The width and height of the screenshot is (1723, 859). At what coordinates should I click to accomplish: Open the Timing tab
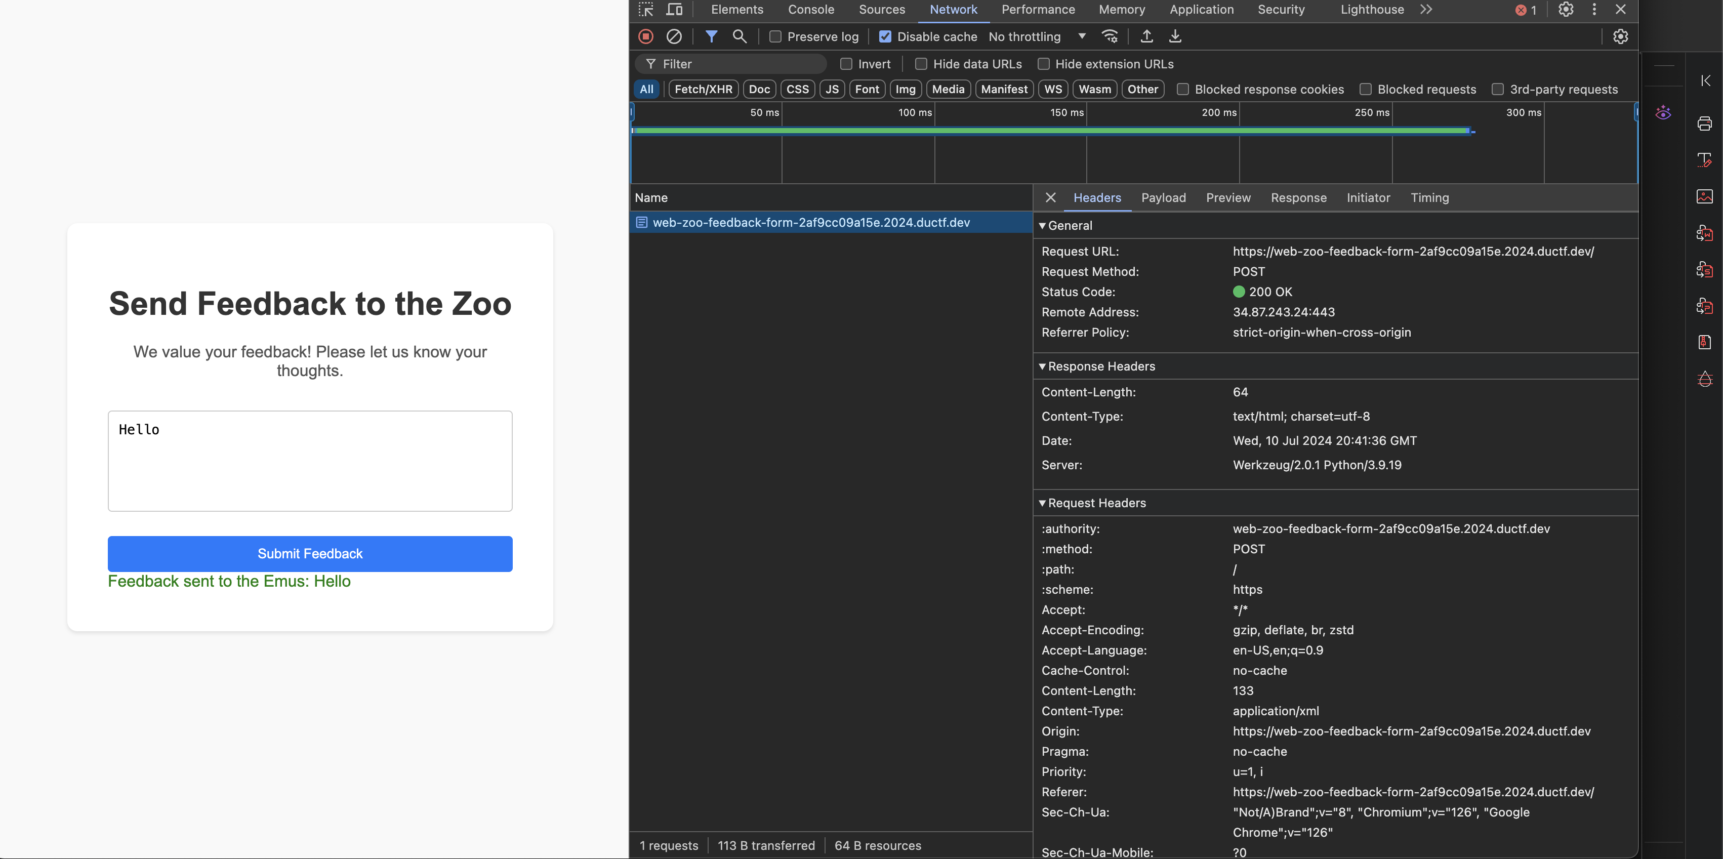1429,197
